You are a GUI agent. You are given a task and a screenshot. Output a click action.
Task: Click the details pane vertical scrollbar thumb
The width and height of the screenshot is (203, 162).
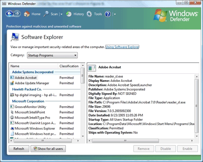pos(197,106)
